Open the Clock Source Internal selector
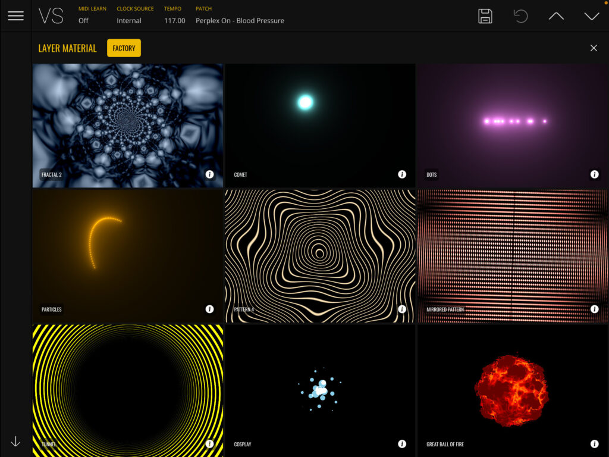Viewport: 609px width, 457px height. (x=129, y=21)
